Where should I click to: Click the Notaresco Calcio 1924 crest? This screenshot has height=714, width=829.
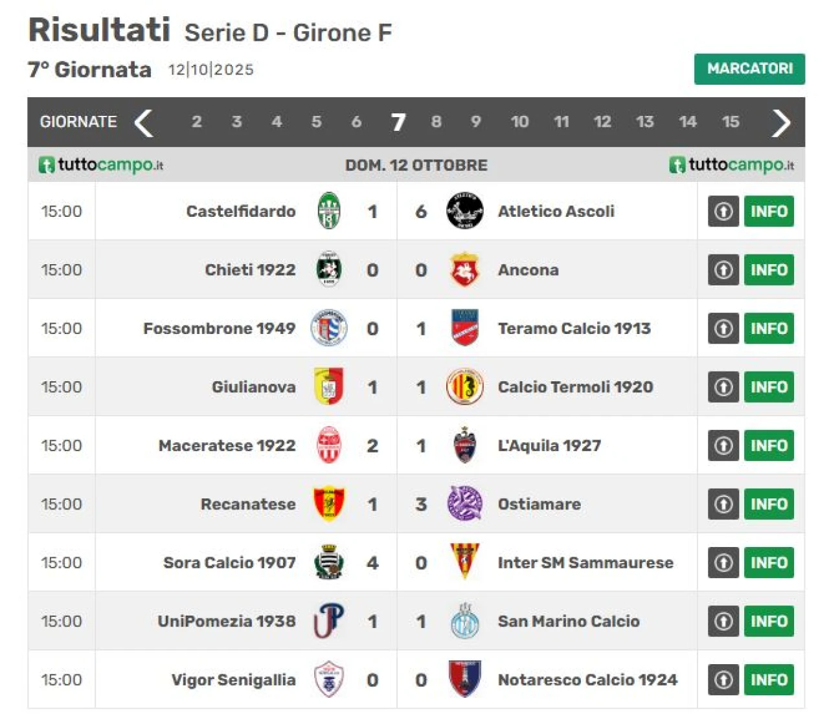click(x=464, y=679)
